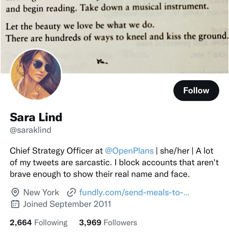Click the calendar icon beside Joined date
Viewport: 229px width, 239px height.
[x=15, y=204]
